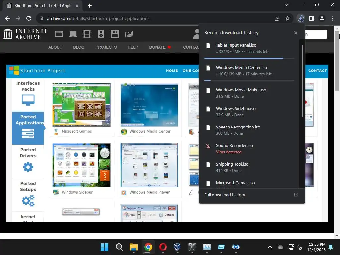
Task: Click the Interfaces Packs monitor icon
Action: [x=28, y=100]
